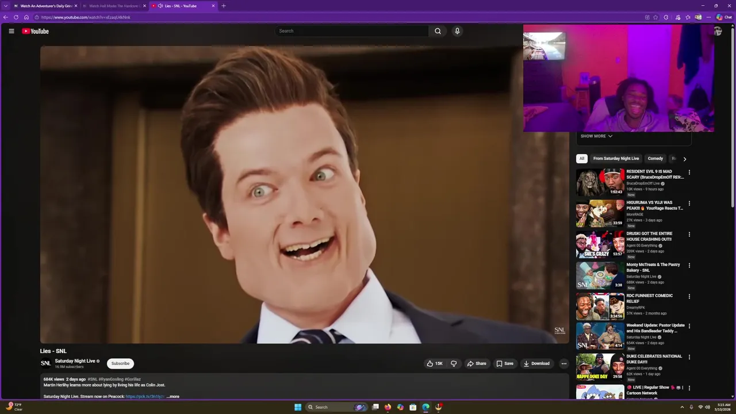Select the Comedy filter chip

point(655,159)
